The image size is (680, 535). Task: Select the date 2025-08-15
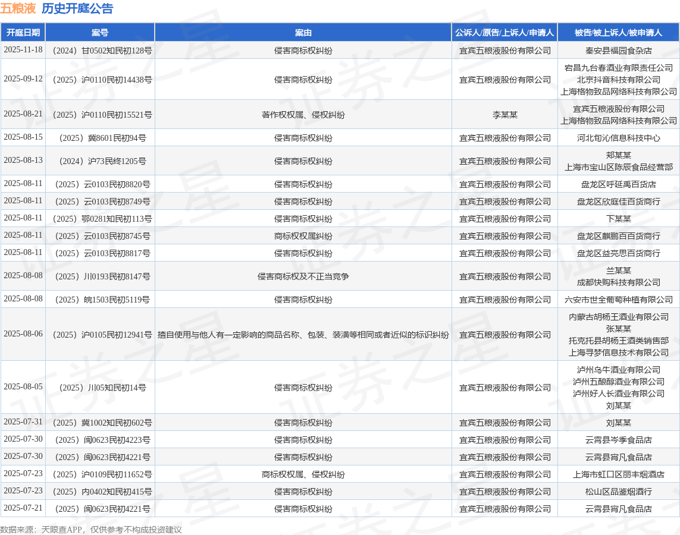pyautogui.click(x=23, y=137)
